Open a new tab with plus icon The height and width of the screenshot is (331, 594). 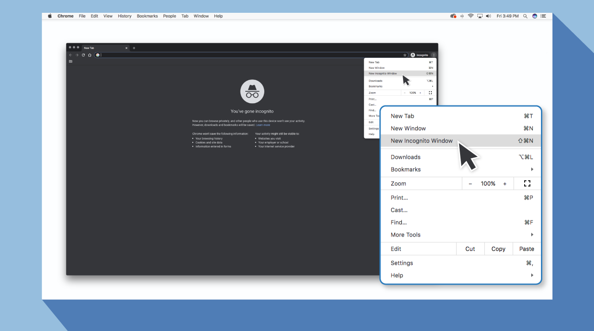tap(134, 48)
